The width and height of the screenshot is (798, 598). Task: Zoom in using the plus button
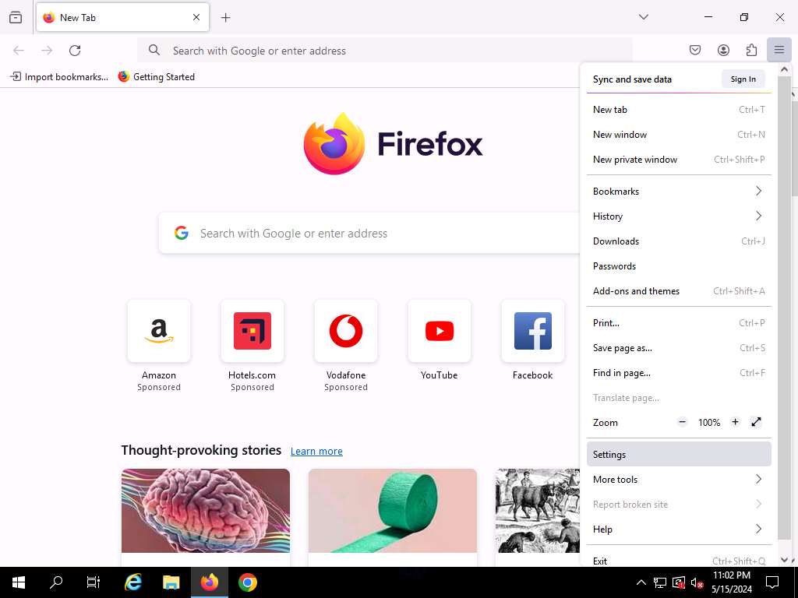pyautogui.click(x=735, y=422)
